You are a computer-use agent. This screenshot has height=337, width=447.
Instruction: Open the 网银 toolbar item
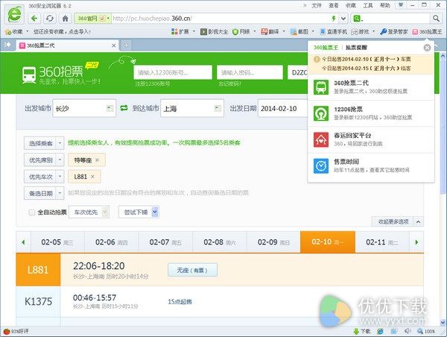tap(241, 31)
